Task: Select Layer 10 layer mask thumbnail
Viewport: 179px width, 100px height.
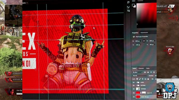Action: pos(144,93)
